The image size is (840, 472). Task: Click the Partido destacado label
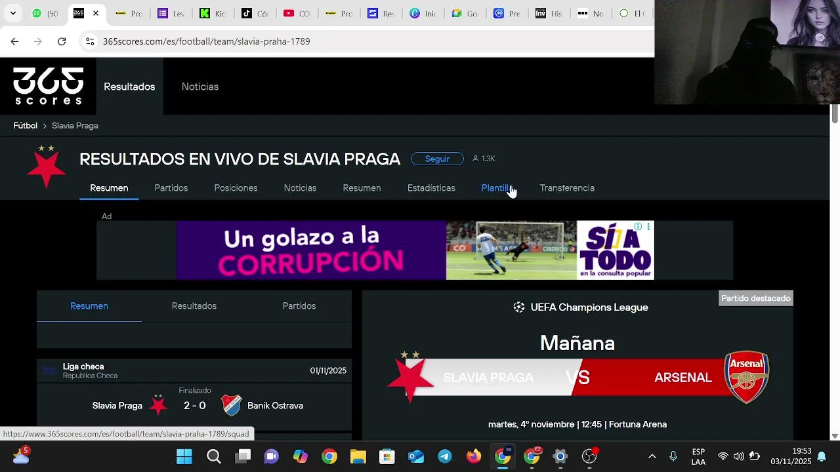click(x=756, y=298)
